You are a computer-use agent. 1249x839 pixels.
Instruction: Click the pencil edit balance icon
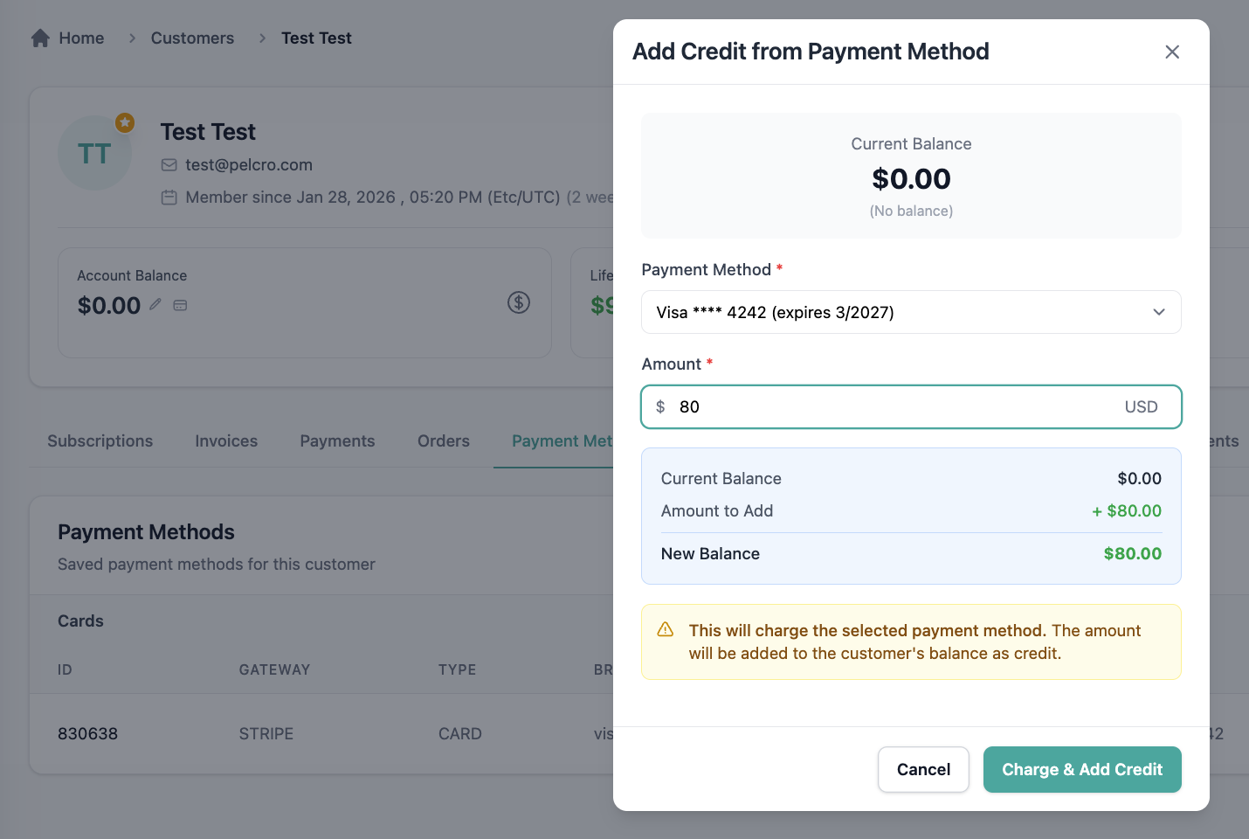(155, 305)
